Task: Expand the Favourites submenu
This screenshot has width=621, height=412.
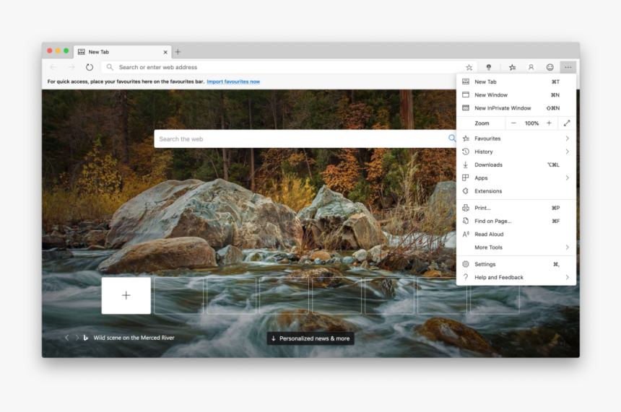Action: tap(516, 139)
